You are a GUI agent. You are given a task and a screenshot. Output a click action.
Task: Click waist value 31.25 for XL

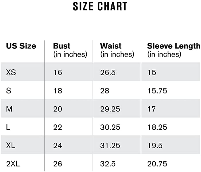coord(110,146)
